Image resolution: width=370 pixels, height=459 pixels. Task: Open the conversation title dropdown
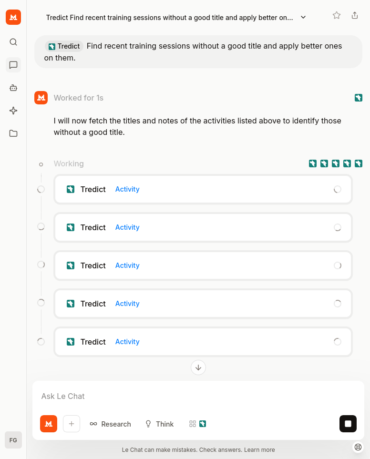pos(303,16)
